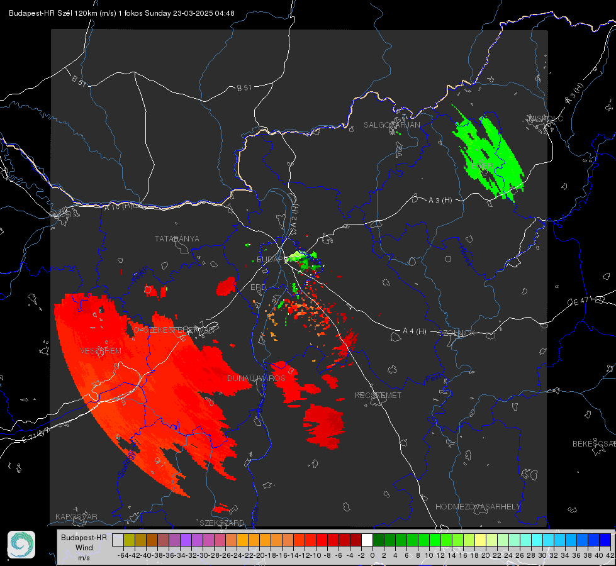The height and width of the screenshot is (566, 616).
Task: Click the KAPOSVAR city label
Action: pyautogui.click(x=76, y=516)
